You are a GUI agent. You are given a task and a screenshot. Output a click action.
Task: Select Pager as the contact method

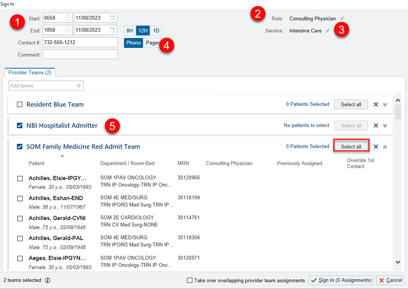pos(153,43)
